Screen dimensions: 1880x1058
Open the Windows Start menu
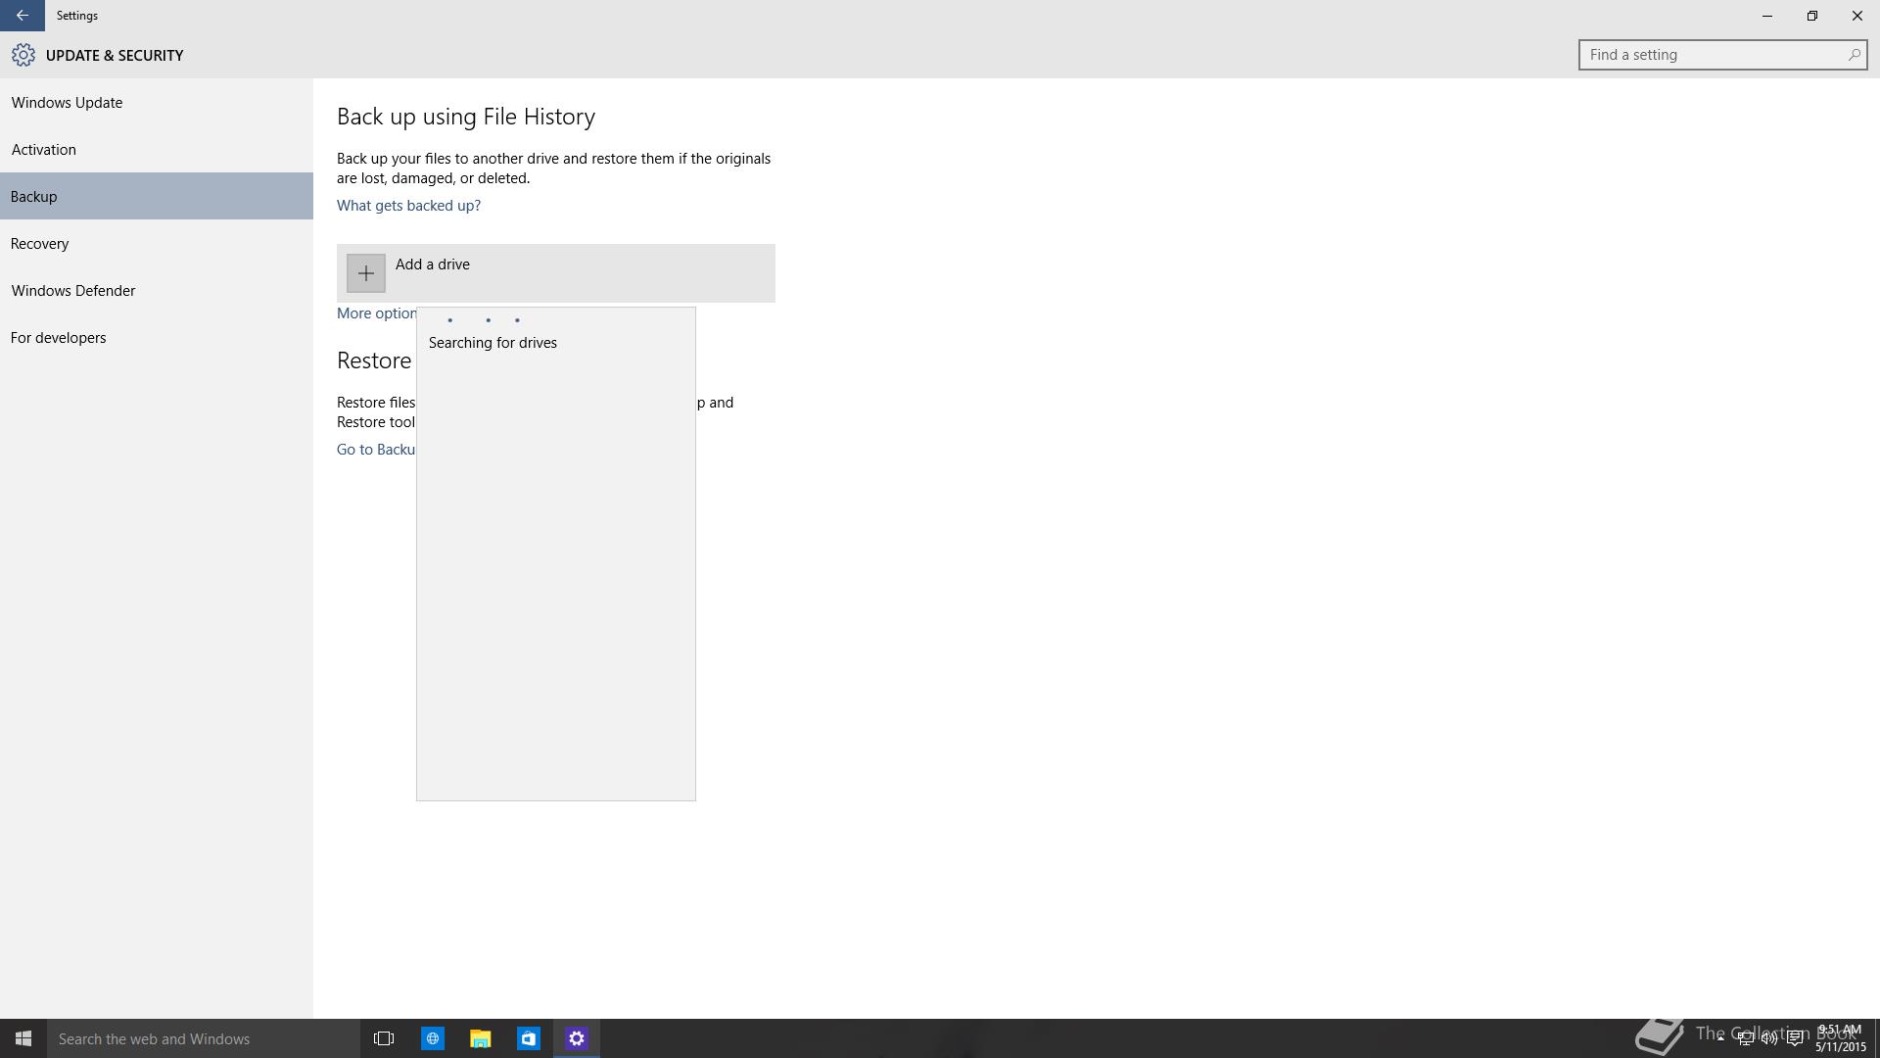pos(23,1038)
